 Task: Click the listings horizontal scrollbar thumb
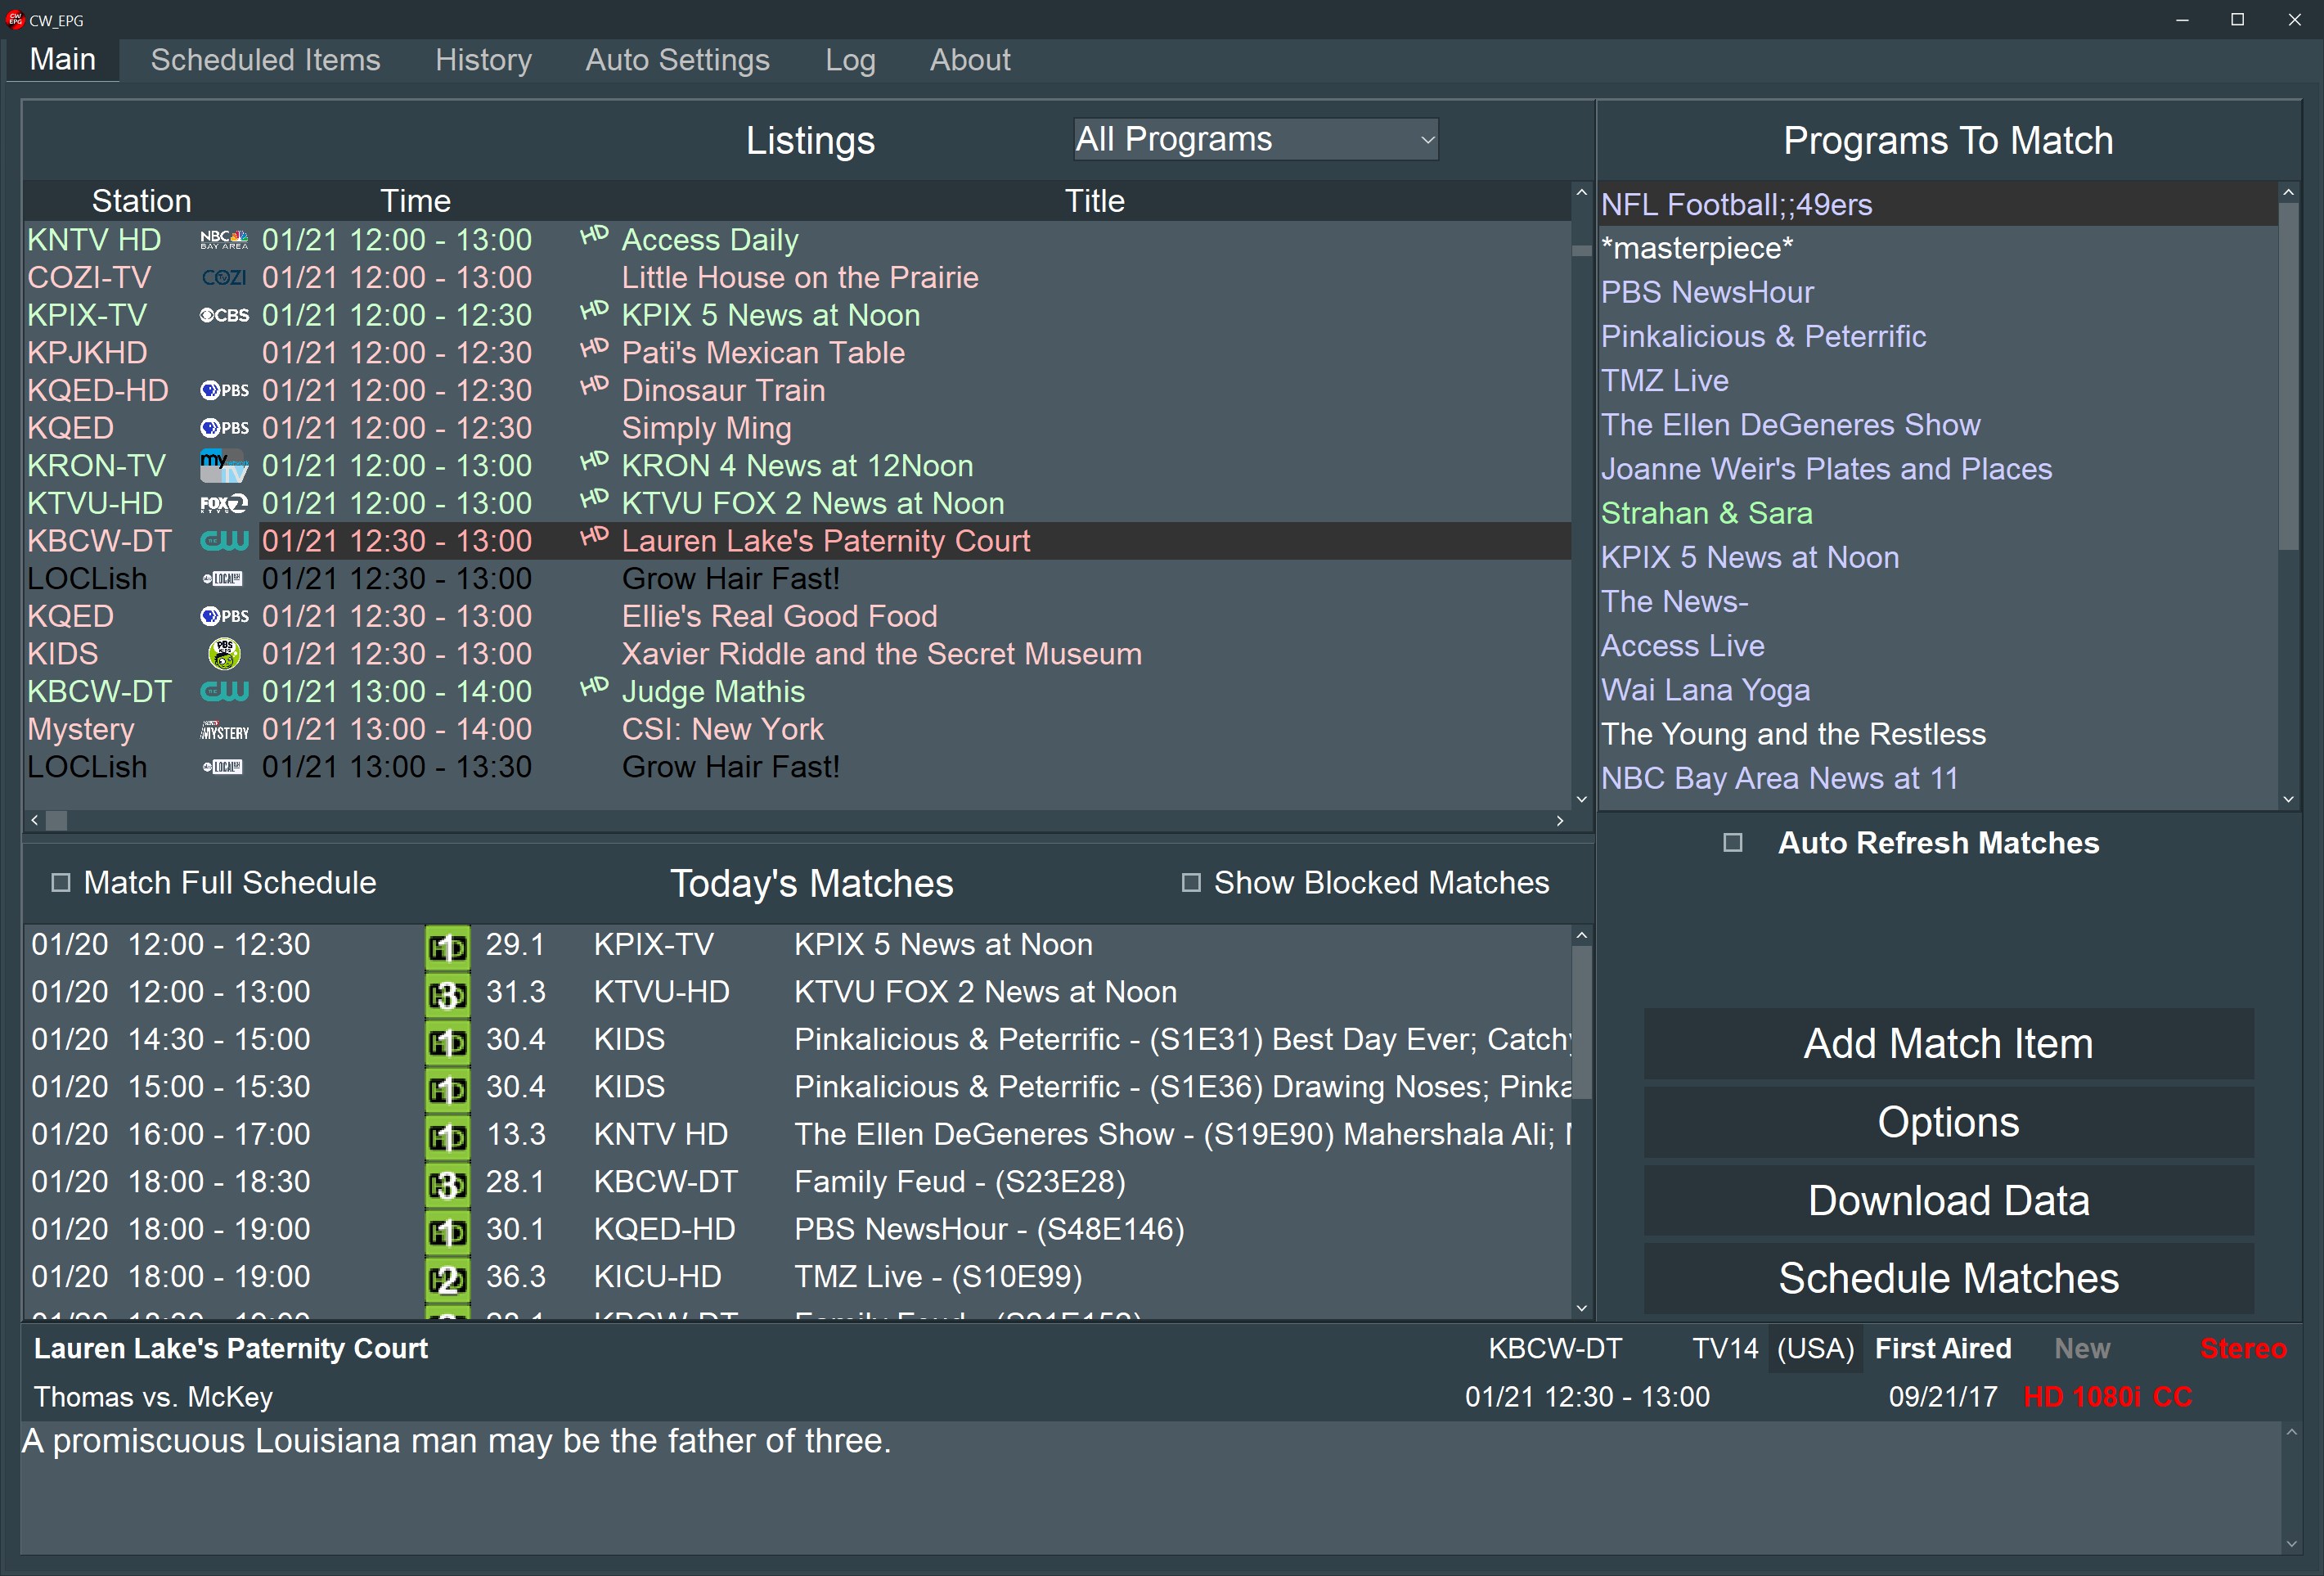(57, 821)
